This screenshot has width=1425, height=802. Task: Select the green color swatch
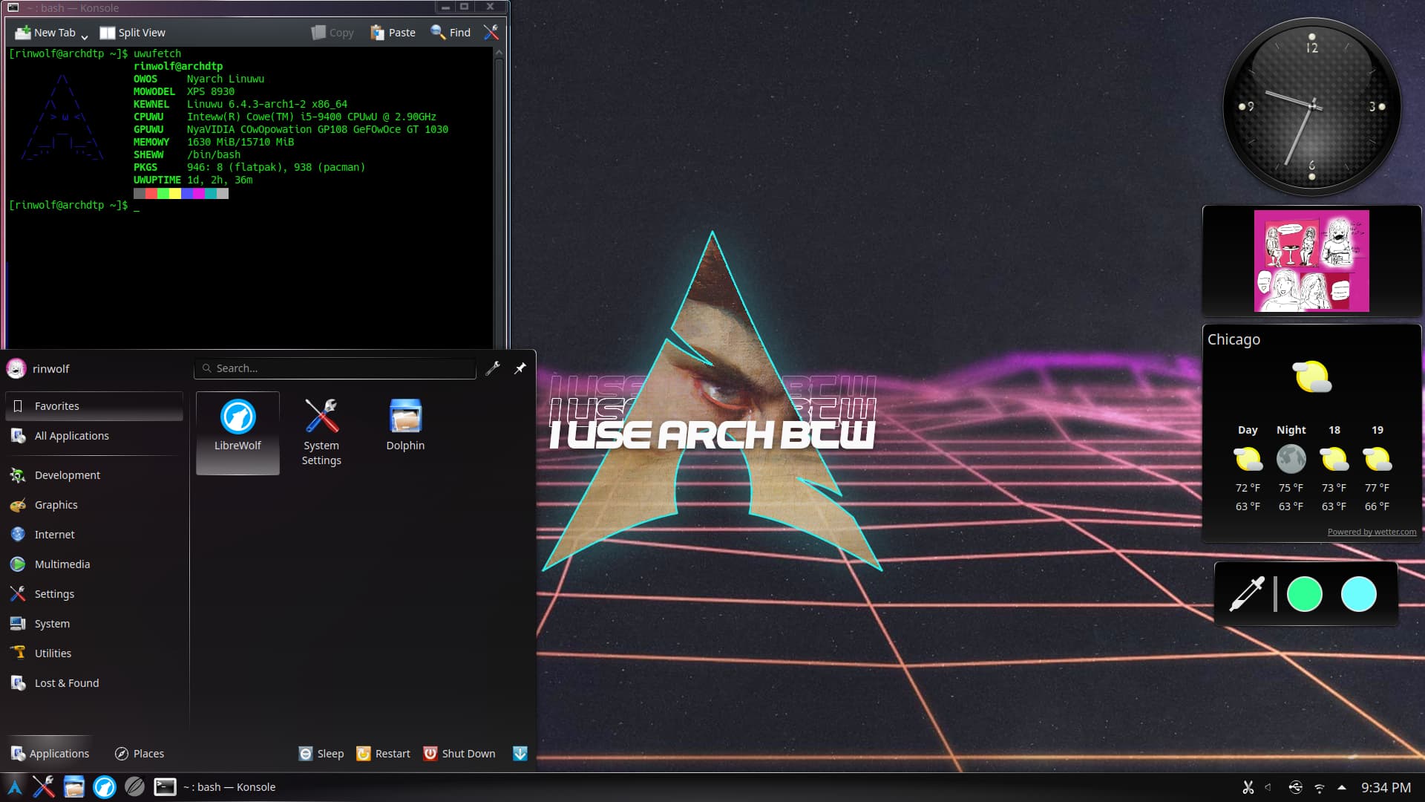[1304, 594]
